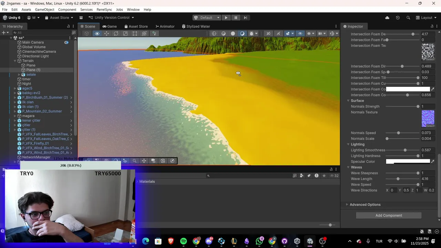Viewport: 441px width, 248px height.
Task: Click the Hierarchy create plus button
Action: 3,33
